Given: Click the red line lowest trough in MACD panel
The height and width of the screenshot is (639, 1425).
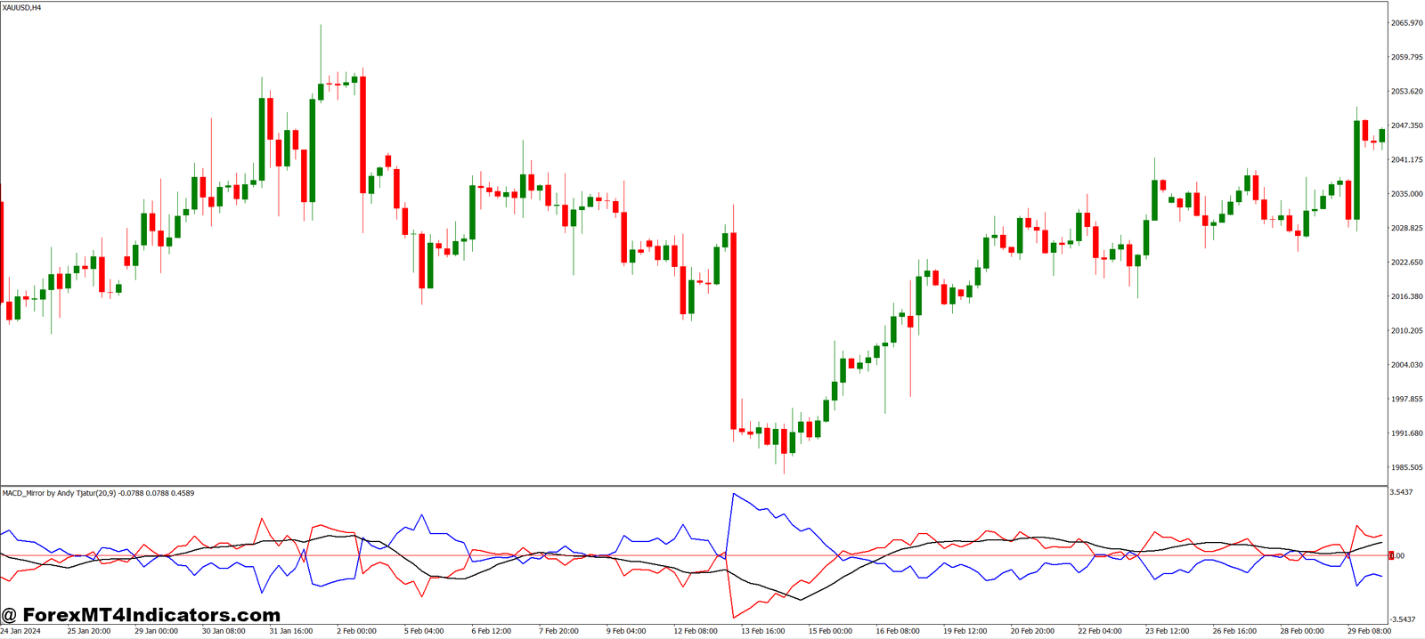Looking at the screenshot, I should 733,617.
